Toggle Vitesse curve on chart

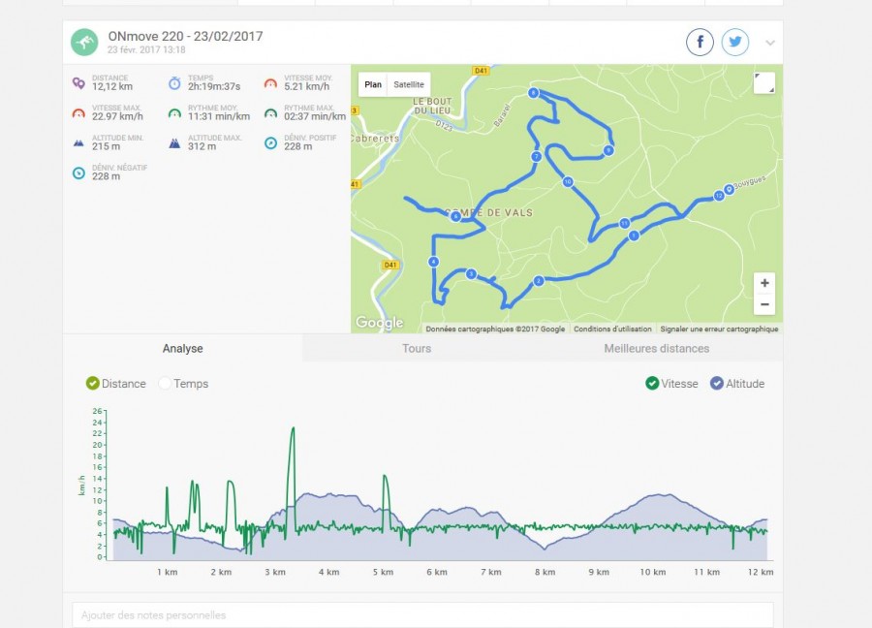tap(653, 384)
